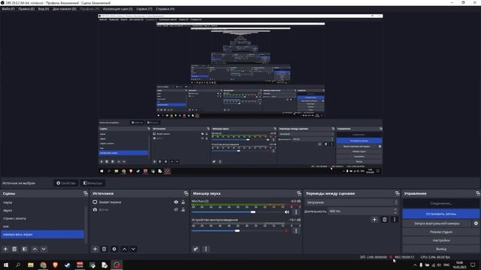Image resolution: width=481 pixels, height=270 pixels.
Task: Open advanced audio properties gears icon
Action: 195,249
